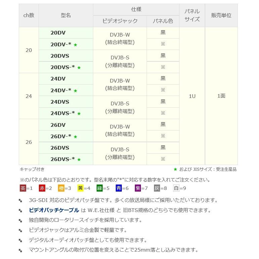The width and height of the screenshot is (259, 259).
Task: Click DVJB-S cell in the 24ch group
Action: 120,107
